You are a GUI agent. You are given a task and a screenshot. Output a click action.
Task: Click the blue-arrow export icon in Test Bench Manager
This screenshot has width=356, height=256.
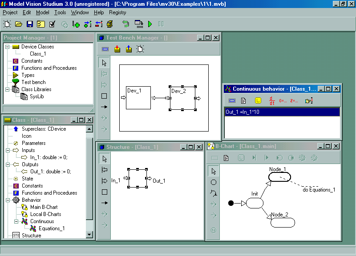coord(129,49)
